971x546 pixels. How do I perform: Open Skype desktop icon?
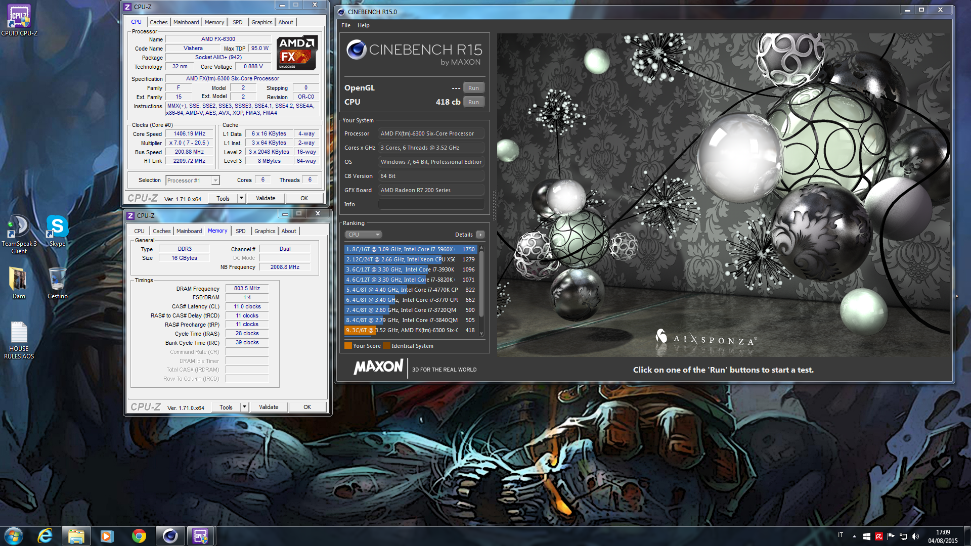(x=57, y=231)
